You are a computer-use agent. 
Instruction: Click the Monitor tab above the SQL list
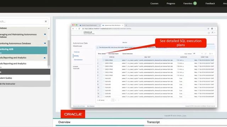125,42
